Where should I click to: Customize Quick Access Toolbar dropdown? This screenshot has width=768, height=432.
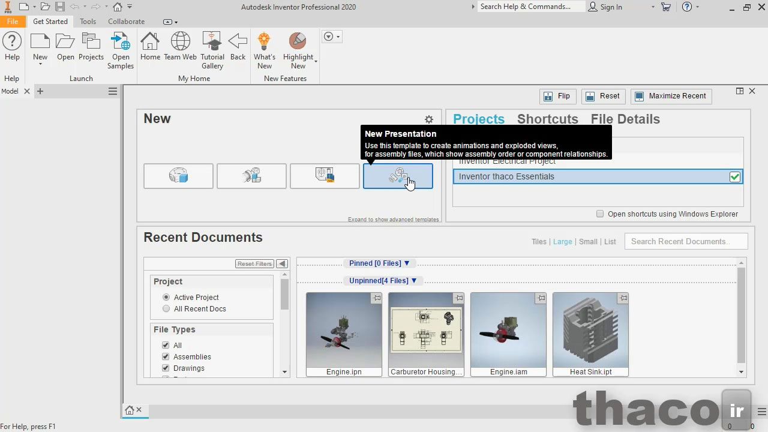pos(130,7)
